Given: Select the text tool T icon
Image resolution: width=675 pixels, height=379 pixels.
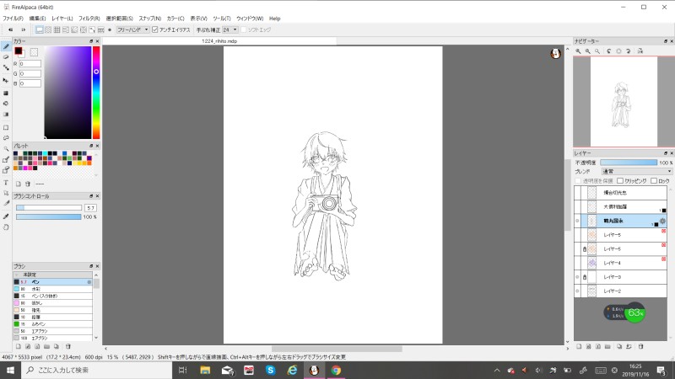Looking at the screenshot, I should coord(6,183).
